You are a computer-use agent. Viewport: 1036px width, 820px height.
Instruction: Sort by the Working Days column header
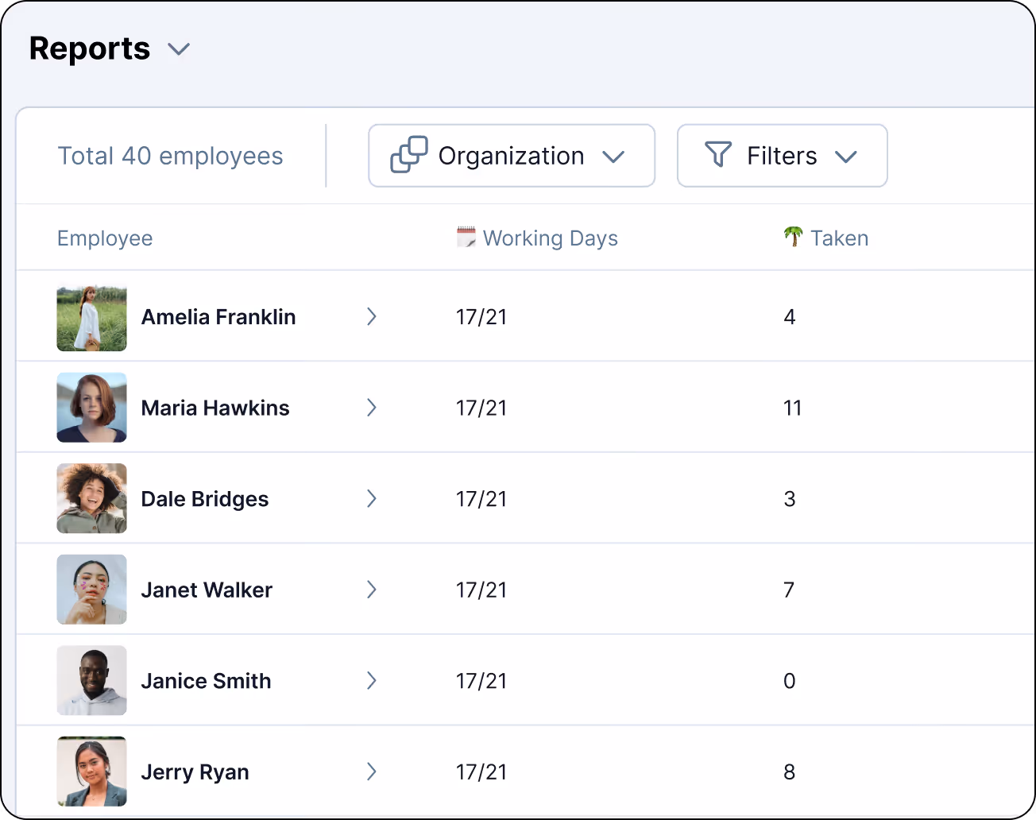tap(551, 238)
